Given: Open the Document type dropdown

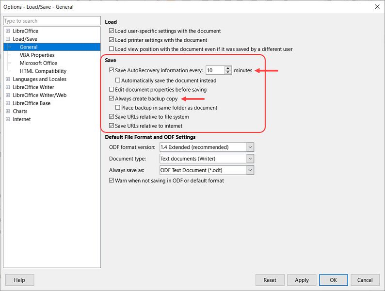Looking at the screenshot, I should [250, 159].
